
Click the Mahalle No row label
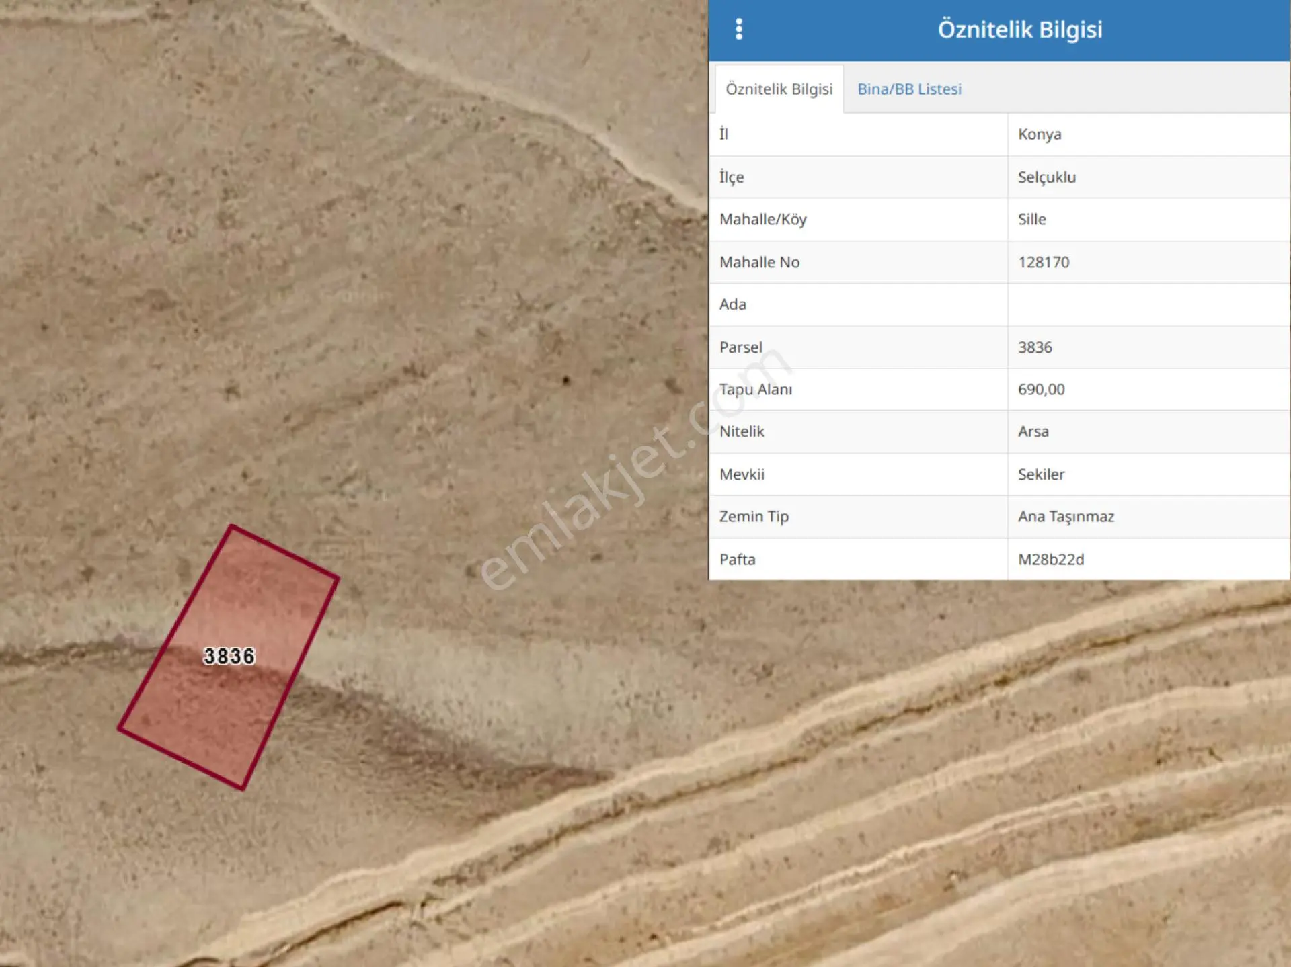[759, 262]
